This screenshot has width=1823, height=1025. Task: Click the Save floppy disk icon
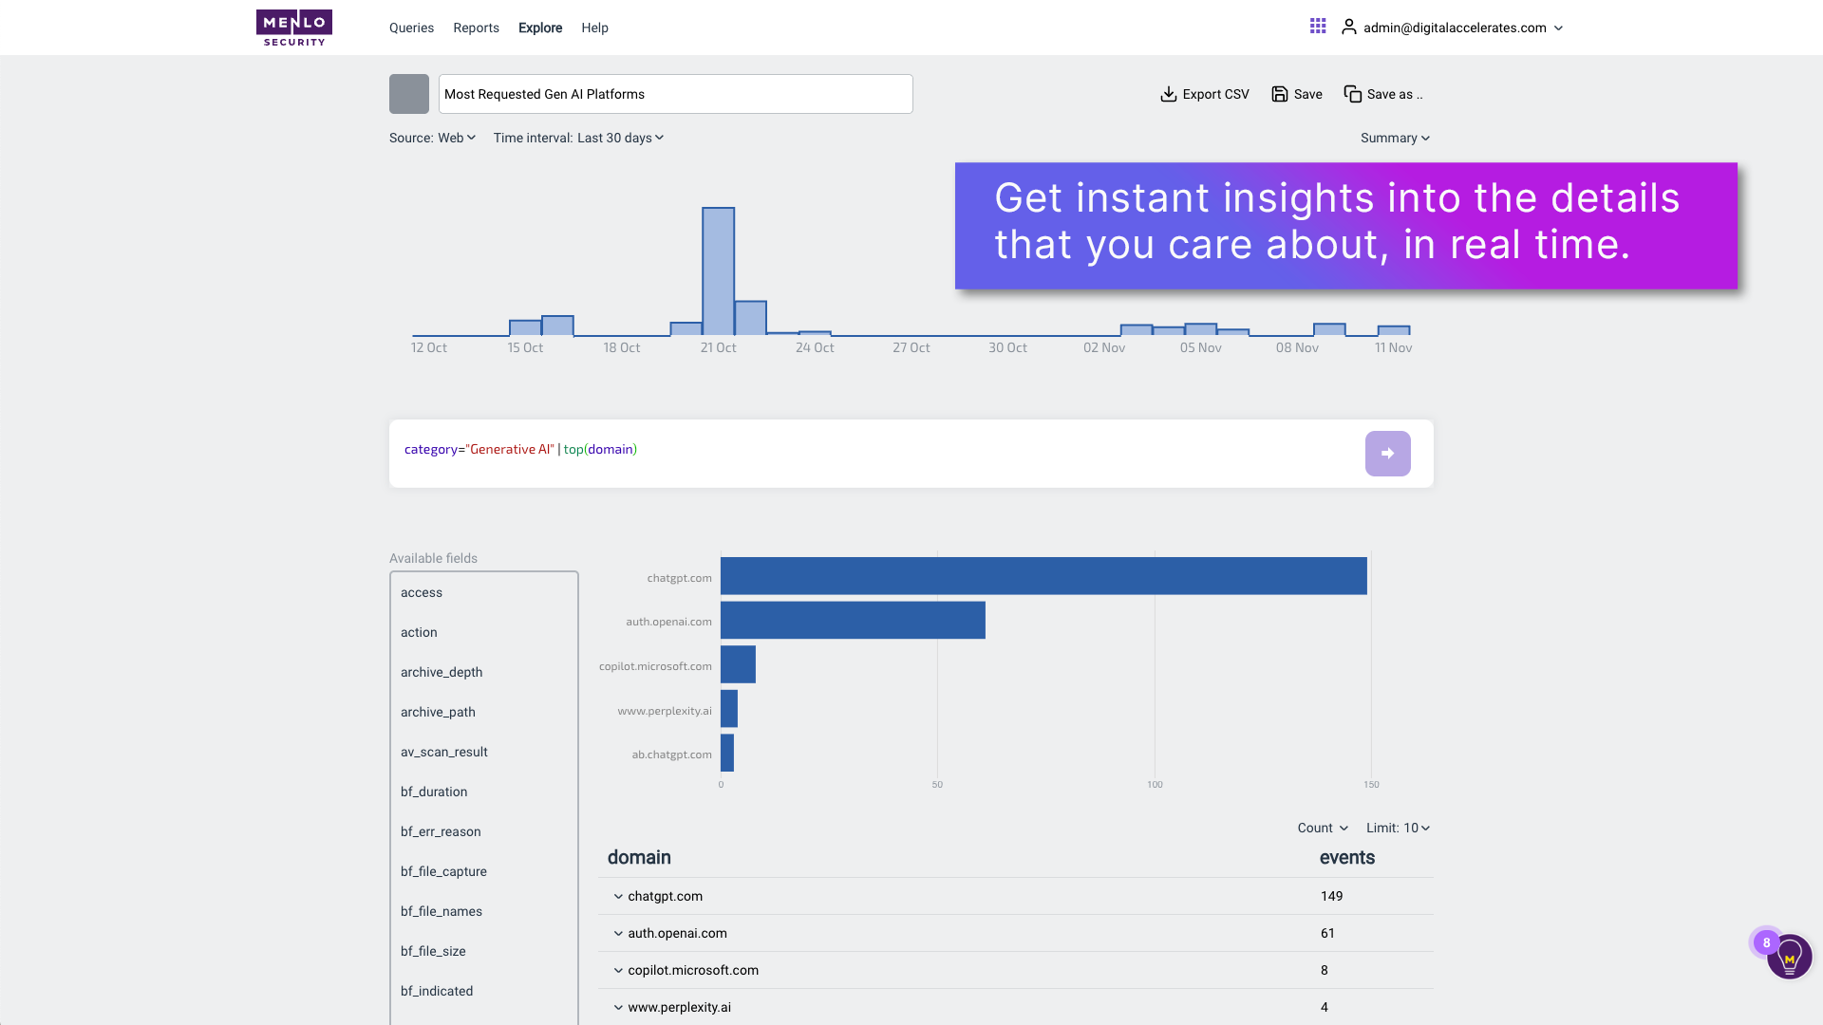(1278, 94)
